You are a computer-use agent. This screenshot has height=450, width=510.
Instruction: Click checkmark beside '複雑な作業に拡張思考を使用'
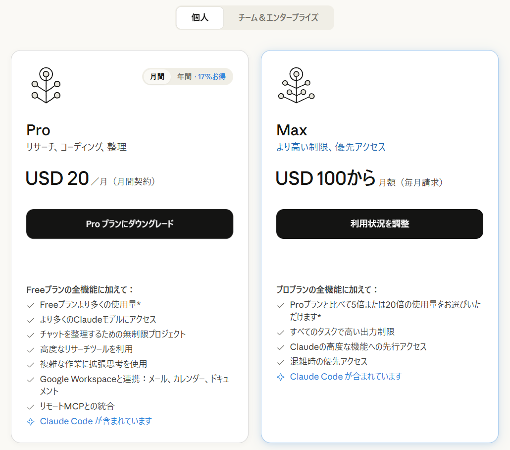point(31,364)
